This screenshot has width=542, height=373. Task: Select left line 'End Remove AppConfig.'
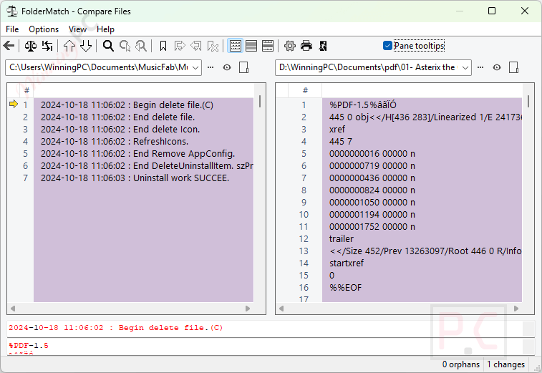[143, 153]
